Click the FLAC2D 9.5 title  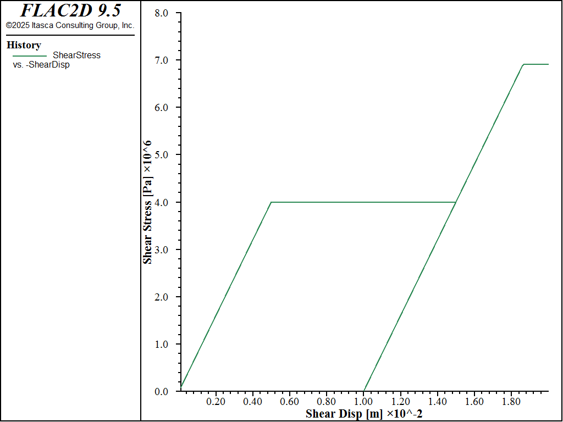click(70, 11)
